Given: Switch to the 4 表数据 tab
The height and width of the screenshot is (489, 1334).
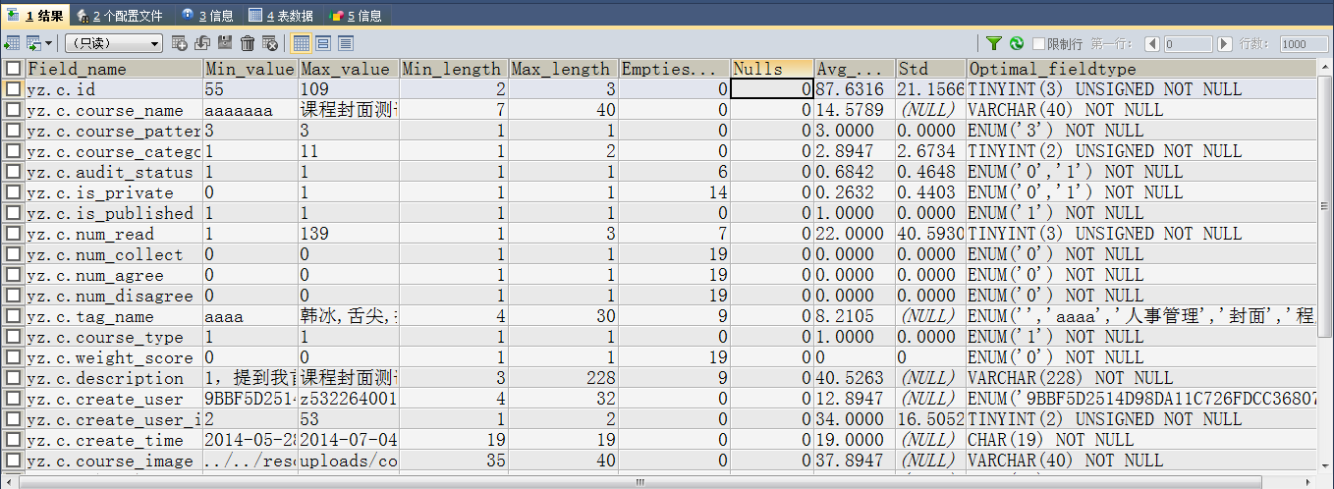Looking at the screenshot, I should [x=281, y=16].
